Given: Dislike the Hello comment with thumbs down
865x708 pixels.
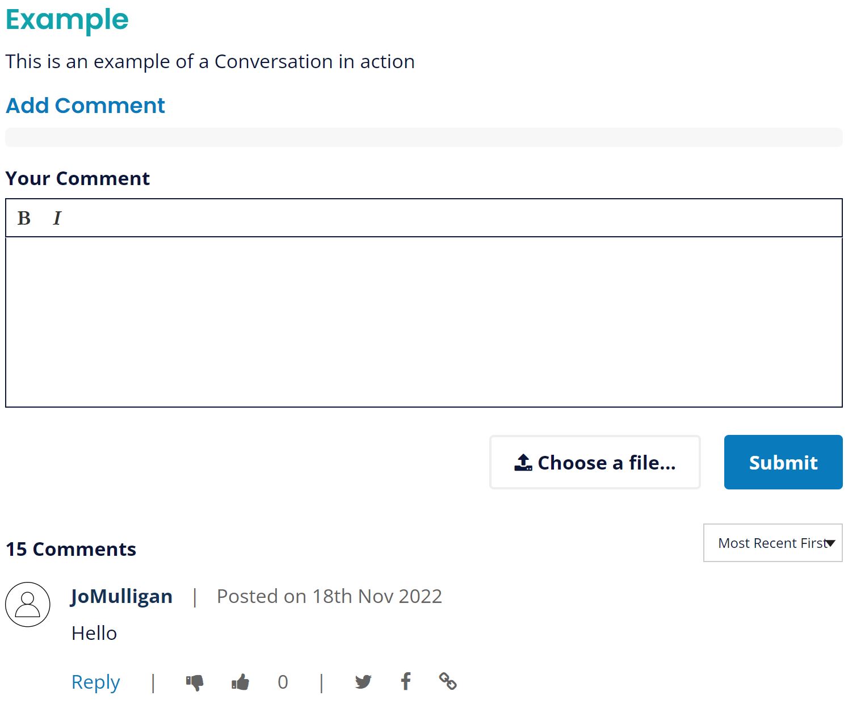Looking at the screenshot, I should pyautogui.click(x=195, y=682).
